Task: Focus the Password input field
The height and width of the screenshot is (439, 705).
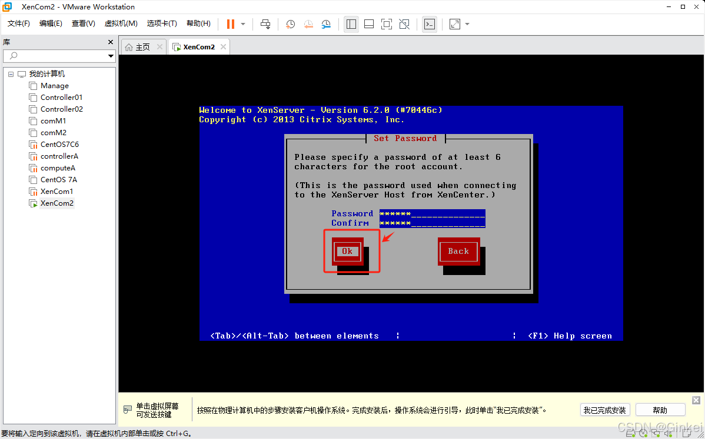Action: (432, 214)
